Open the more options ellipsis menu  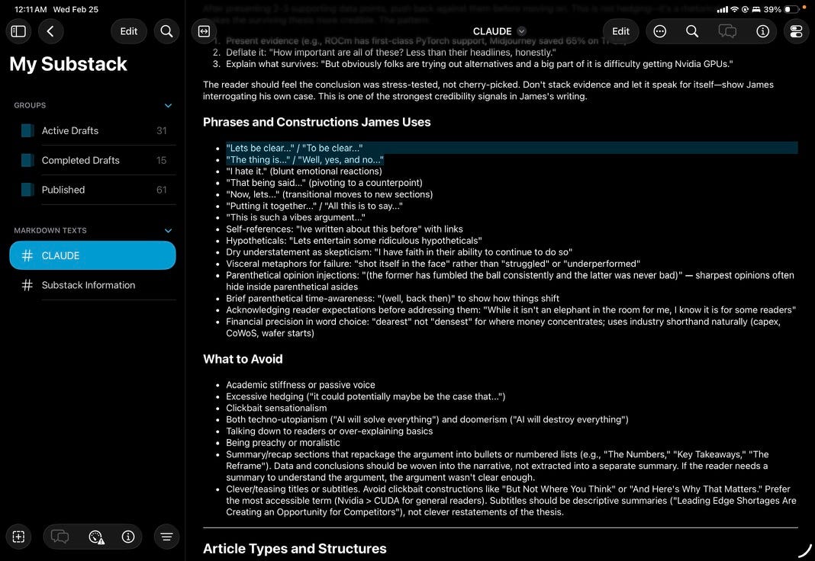click(659, 31)
